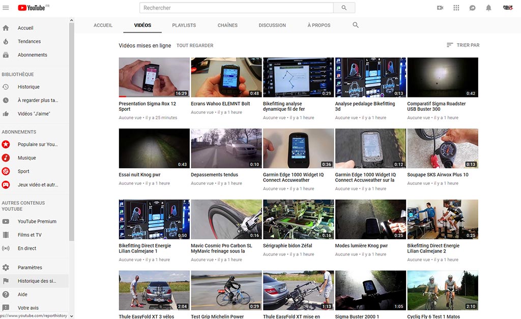Click the search magnifier button

tap(344, 8)
